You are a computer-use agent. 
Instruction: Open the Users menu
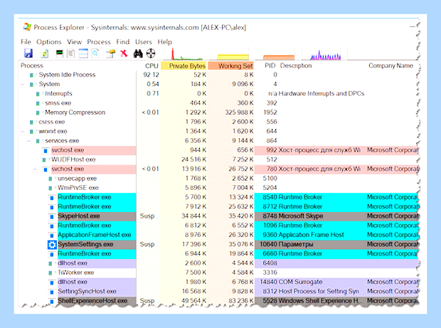point(144,42)
